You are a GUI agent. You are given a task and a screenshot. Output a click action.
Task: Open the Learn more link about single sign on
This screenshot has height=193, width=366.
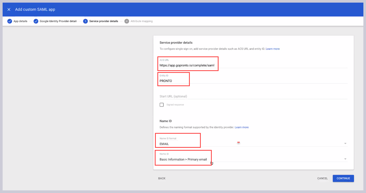coord(272,49)
